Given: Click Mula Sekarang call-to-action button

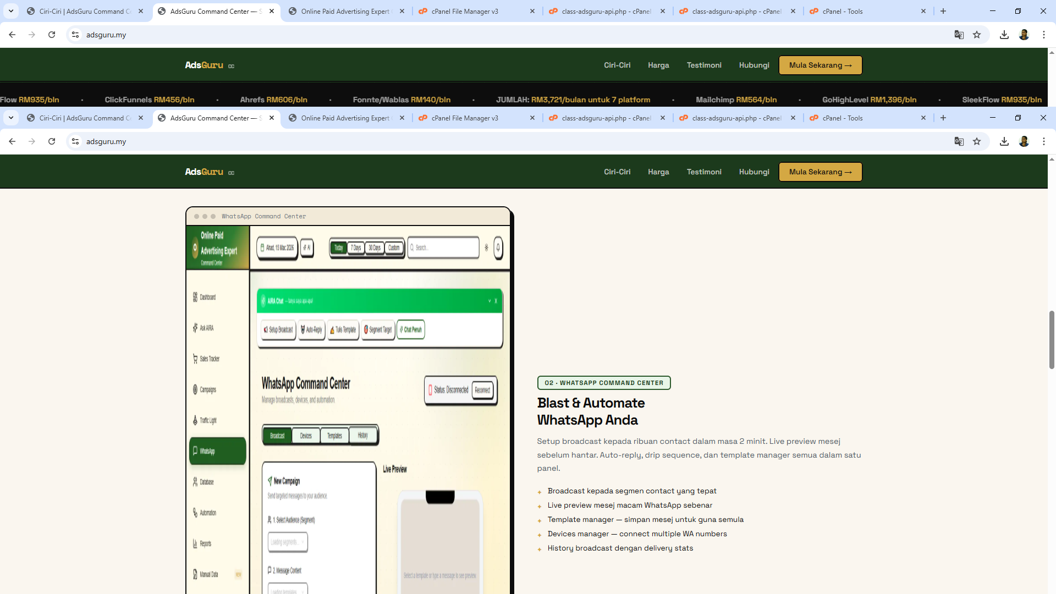Looking at the screenshot, I should 820,172.
